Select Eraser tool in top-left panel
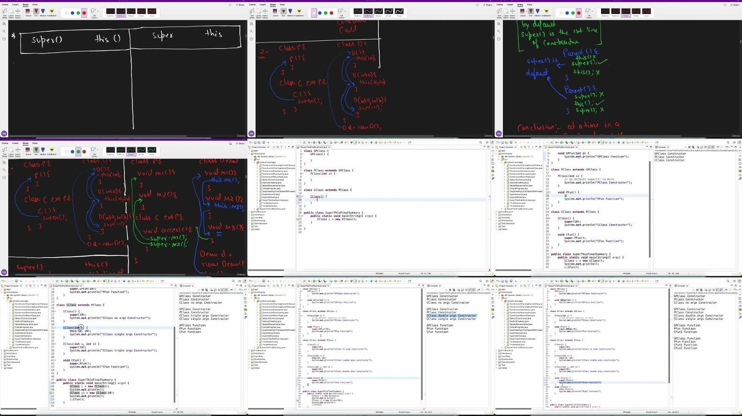The image size is (742, 416). (x=28, y=13)
